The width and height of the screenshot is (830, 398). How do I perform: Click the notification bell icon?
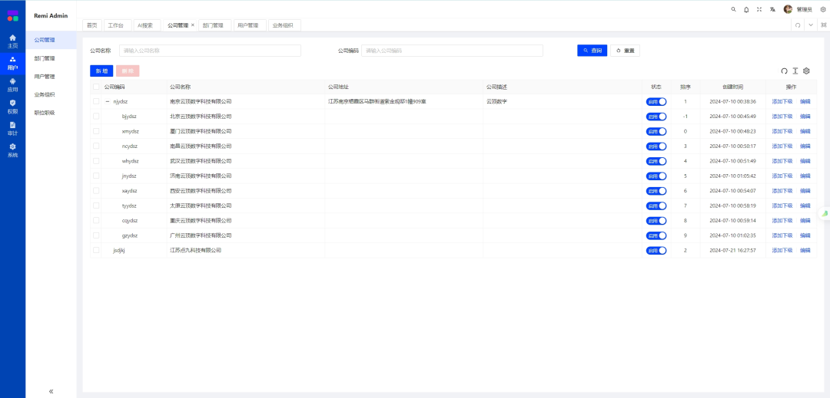pyautogui.click(x=746, y=9)
